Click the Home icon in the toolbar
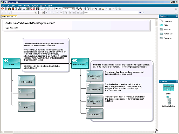This screenshot has width=179, height=134. [x=2, y=9]
